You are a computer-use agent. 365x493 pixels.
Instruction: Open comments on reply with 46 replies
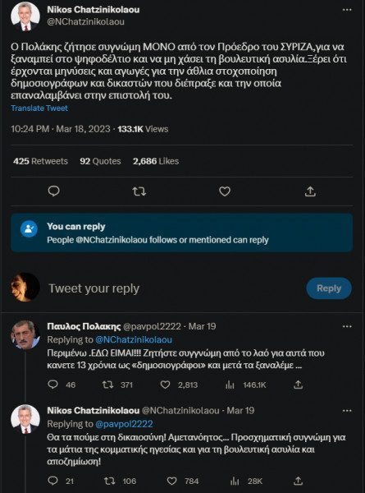[52, 385]
